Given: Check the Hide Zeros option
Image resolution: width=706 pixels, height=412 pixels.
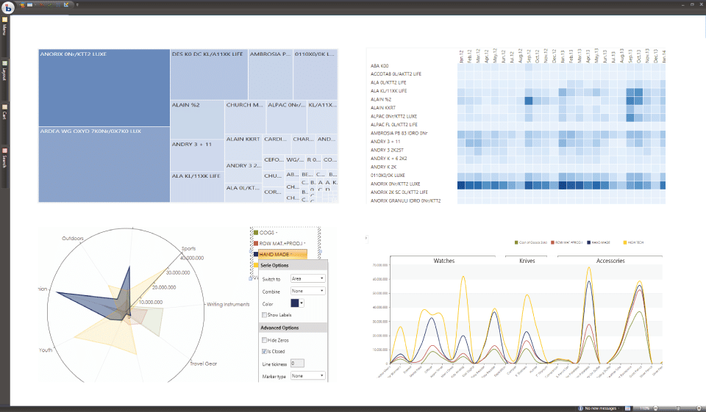Looking at the screenshot, I should tap(265, 340).
